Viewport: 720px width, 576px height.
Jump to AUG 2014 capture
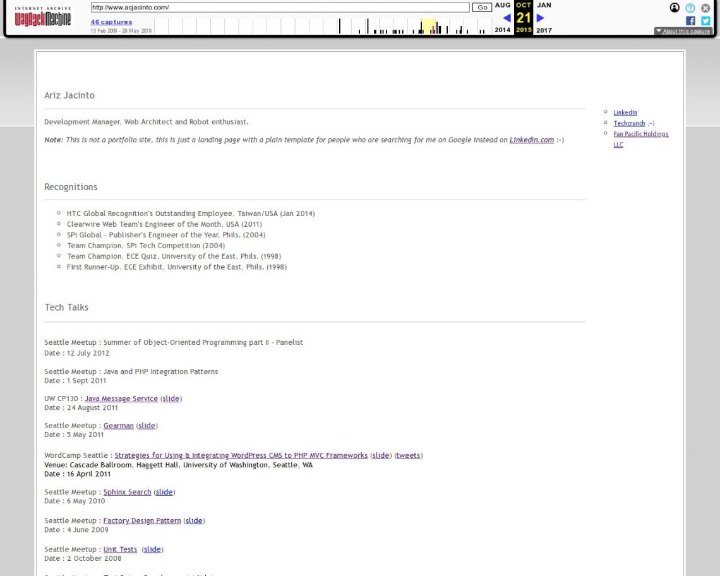point(502,5)
